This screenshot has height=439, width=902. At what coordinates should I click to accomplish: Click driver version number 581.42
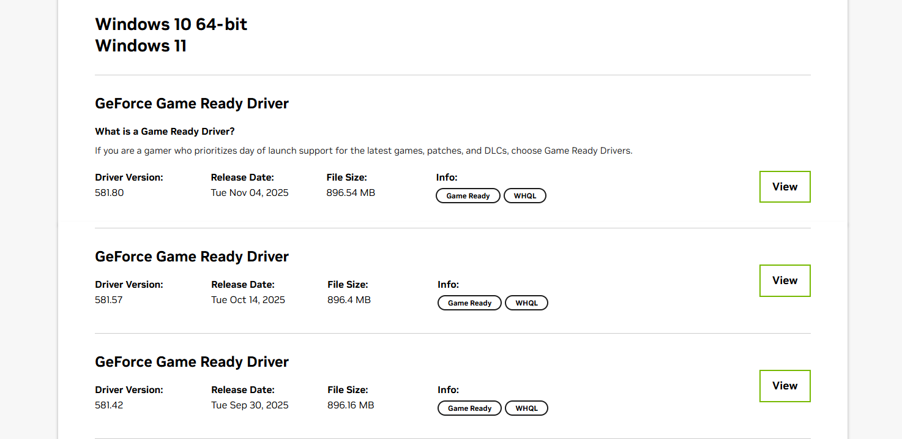[109, 405]
